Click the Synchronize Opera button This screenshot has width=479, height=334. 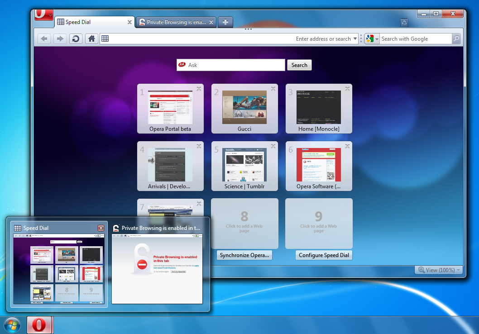pyautogui.click(x=244, y=255)
